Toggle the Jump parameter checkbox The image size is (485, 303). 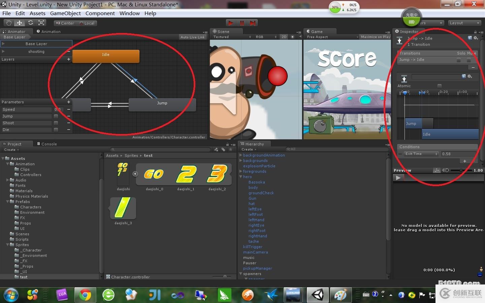pos(56,116)
